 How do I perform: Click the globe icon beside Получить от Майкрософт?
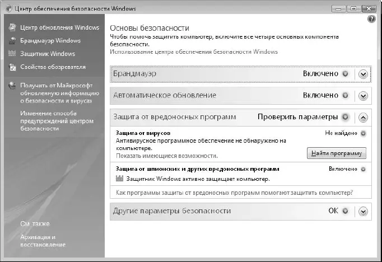pyautogui.click(x=12, y=86)
